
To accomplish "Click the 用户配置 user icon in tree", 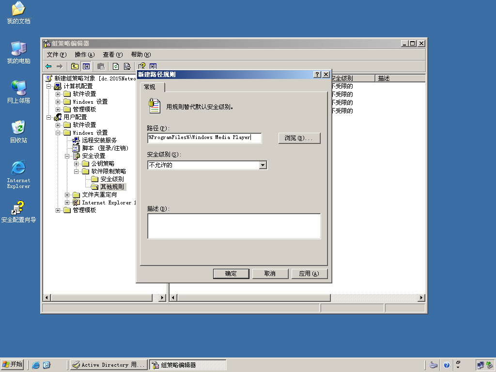I will click(x=58, y=117).
